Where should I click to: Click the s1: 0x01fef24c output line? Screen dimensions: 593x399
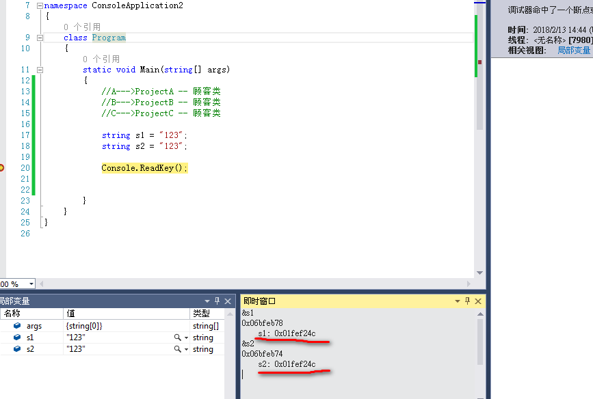(x=287, y=333)
